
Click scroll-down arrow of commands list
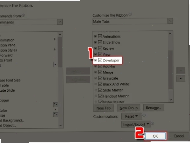60,125
